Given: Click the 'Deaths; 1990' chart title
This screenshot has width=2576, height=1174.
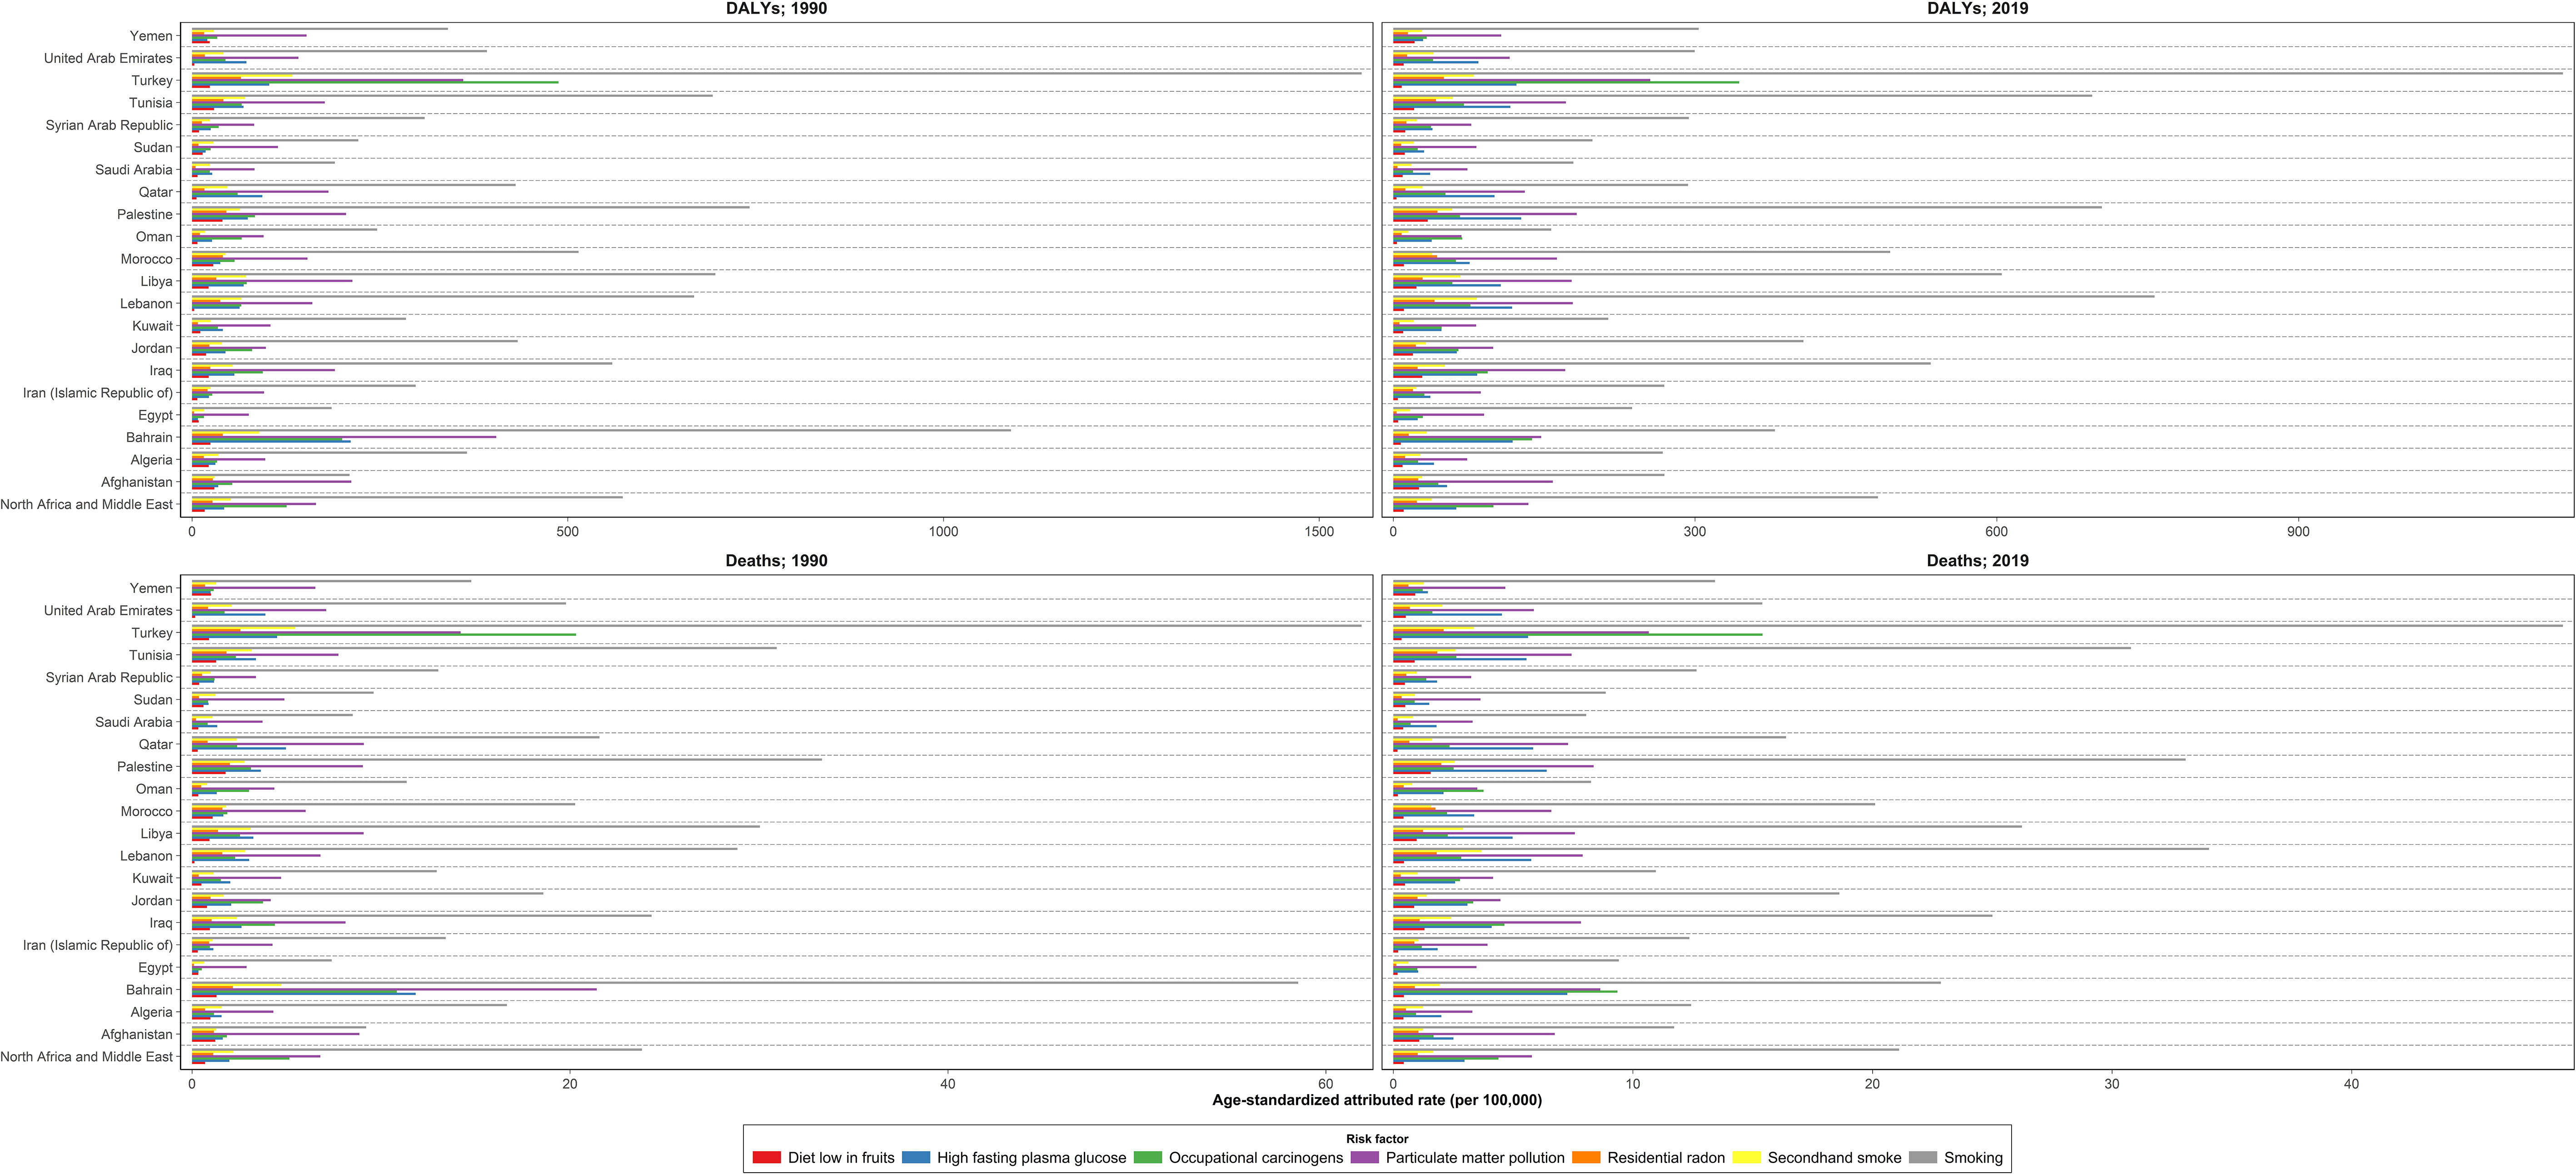Looking at the screenshot, I should pyautogui.click(x=776, y=561).
